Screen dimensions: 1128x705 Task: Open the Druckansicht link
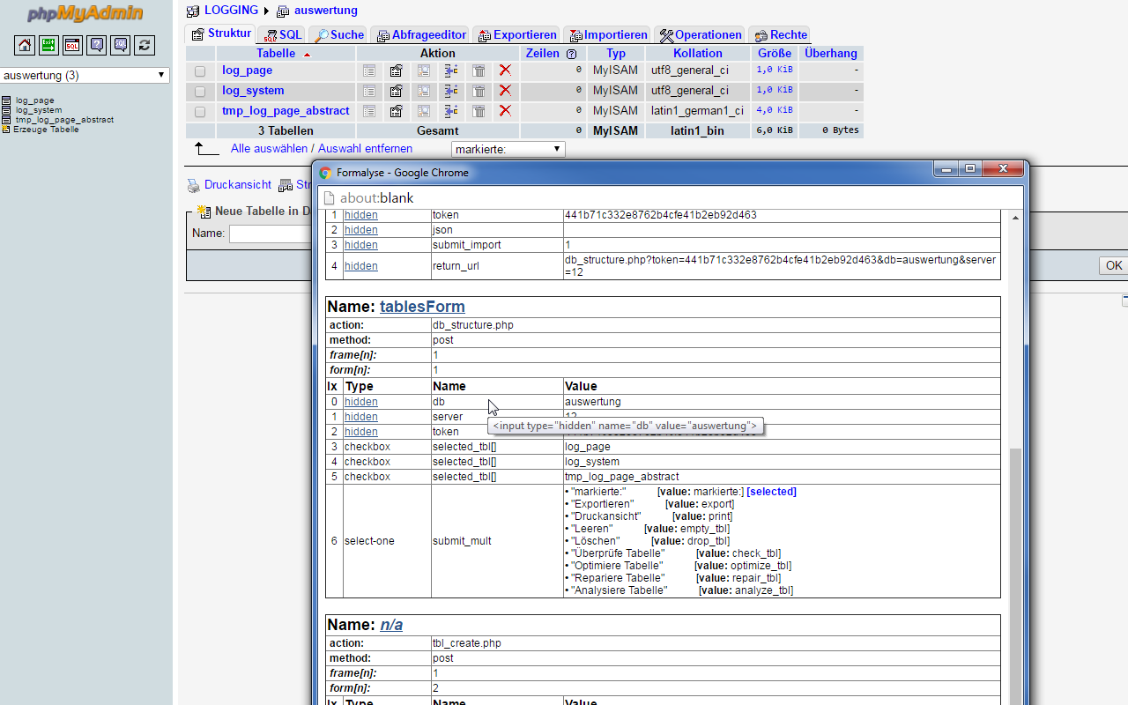pos(238,185)
